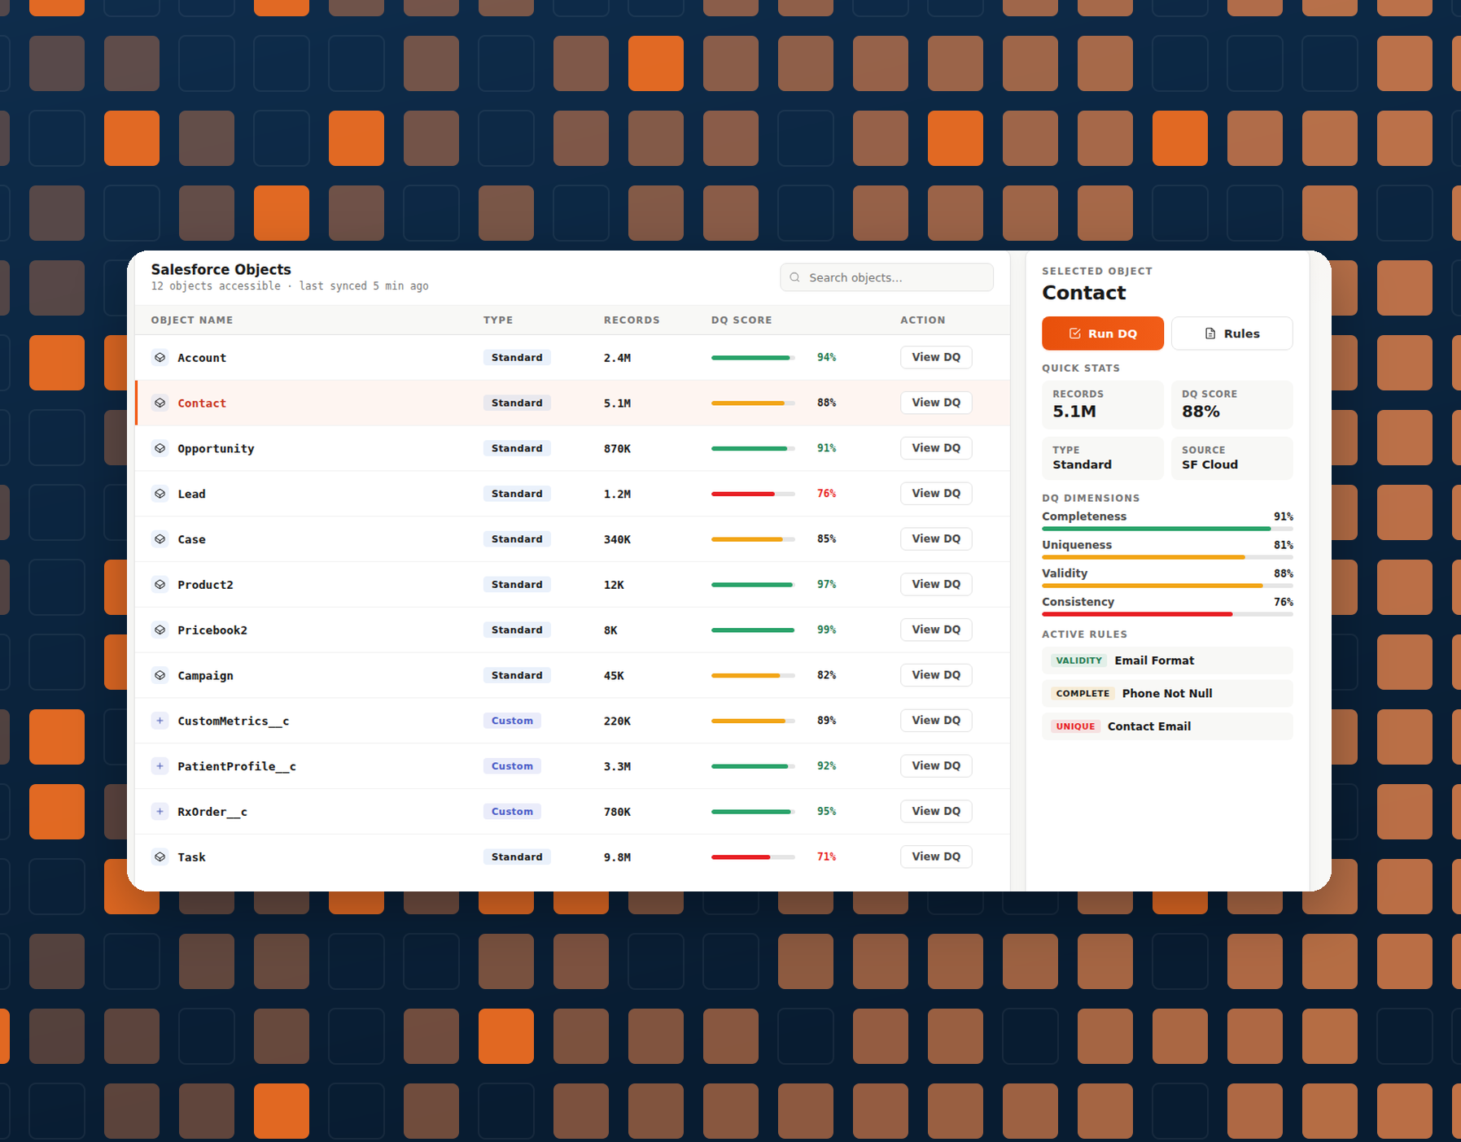Open the Email Format validity rule
The height and width of the screenshot is (1142, 1461).
coord(1167,660)
